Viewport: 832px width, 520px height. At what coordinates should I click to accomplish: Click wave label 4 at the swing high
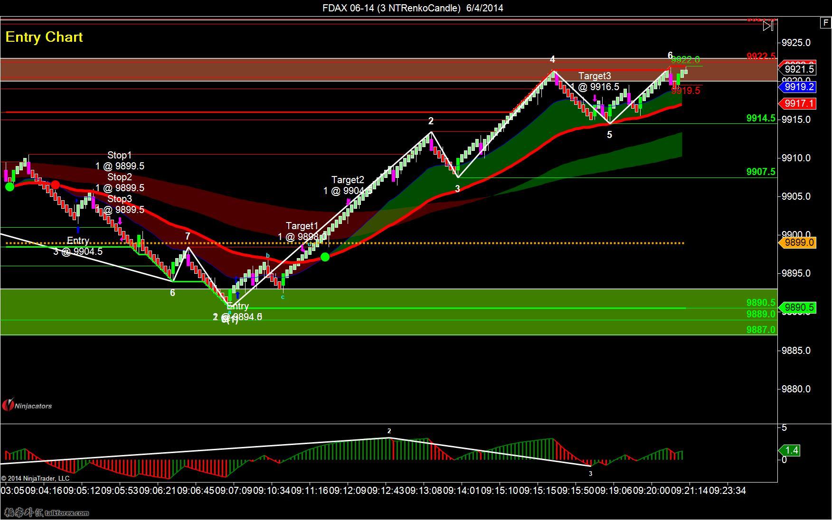[552, 59]
